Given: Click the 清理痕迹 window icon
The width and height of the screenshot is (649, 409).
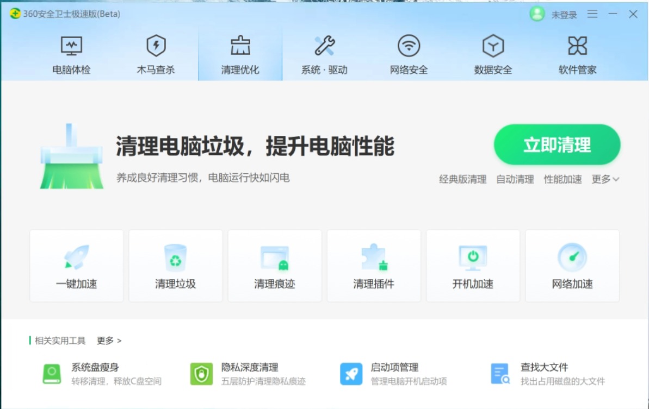Looking at the screenshot, I should [x=275, y=258].
